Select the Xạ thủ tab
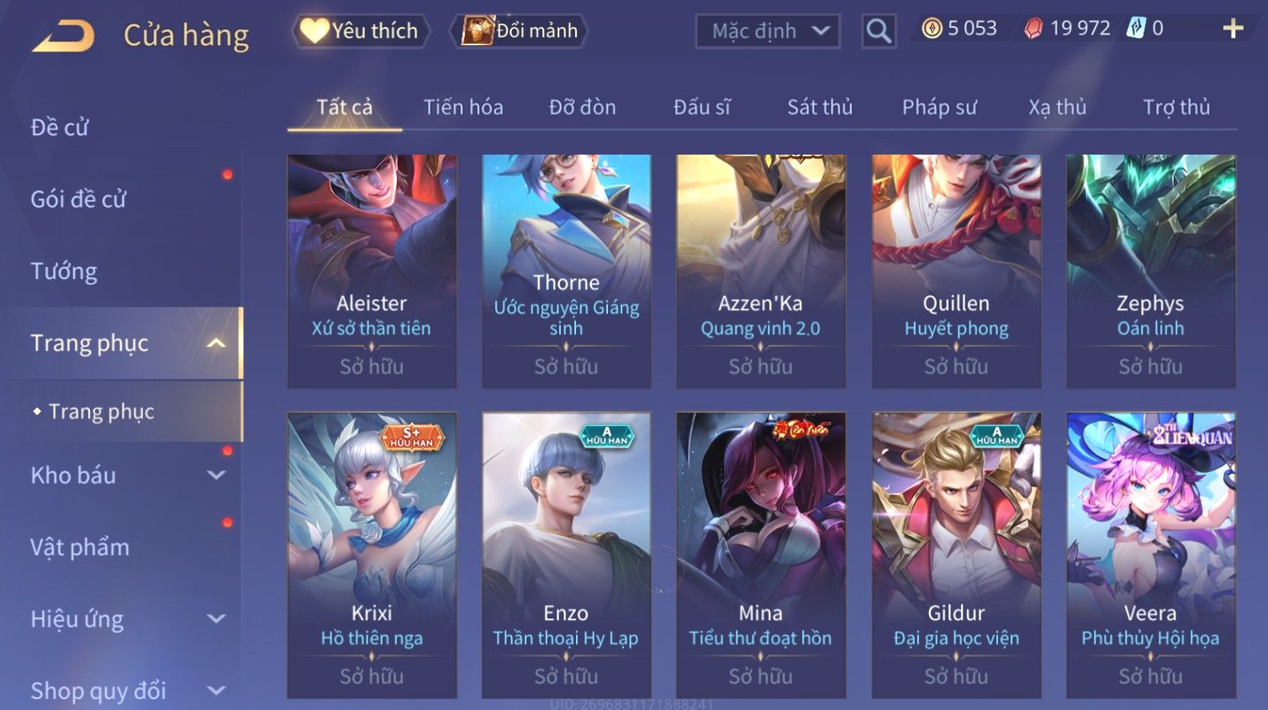Viewport: 1268px width, 710px height. tap(1057, 108)
